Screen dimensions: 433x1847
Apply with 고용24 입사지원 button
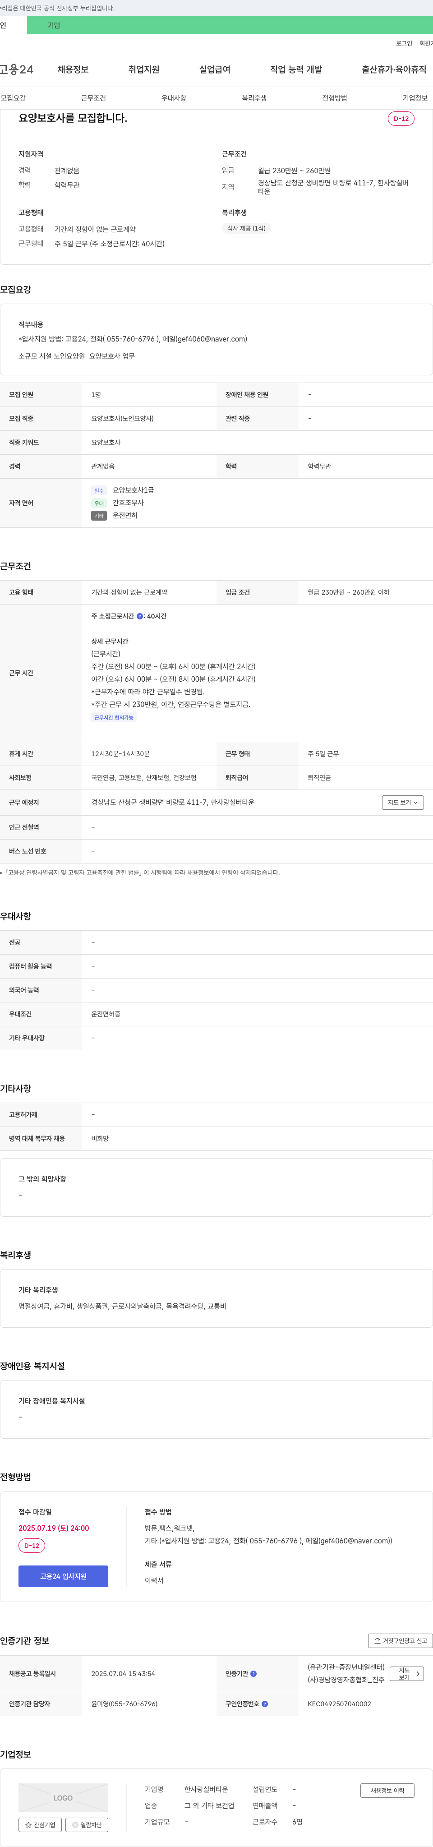pyautogui.click(x=63, y=1576)
